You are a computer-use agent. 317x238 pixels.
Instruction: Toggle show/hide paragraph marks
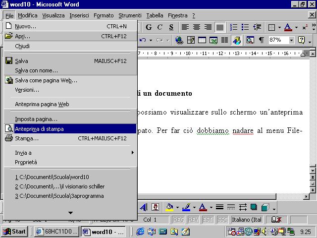(x=261, y=40)
